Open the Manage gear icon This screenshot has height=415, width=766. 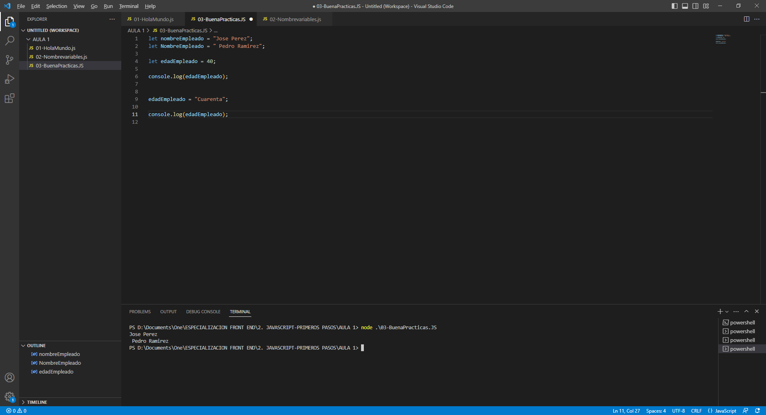(x=10, y=397)
